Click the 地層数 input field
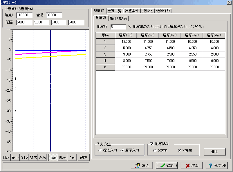Viewport: 233px width, 172px height. (118, 27)
